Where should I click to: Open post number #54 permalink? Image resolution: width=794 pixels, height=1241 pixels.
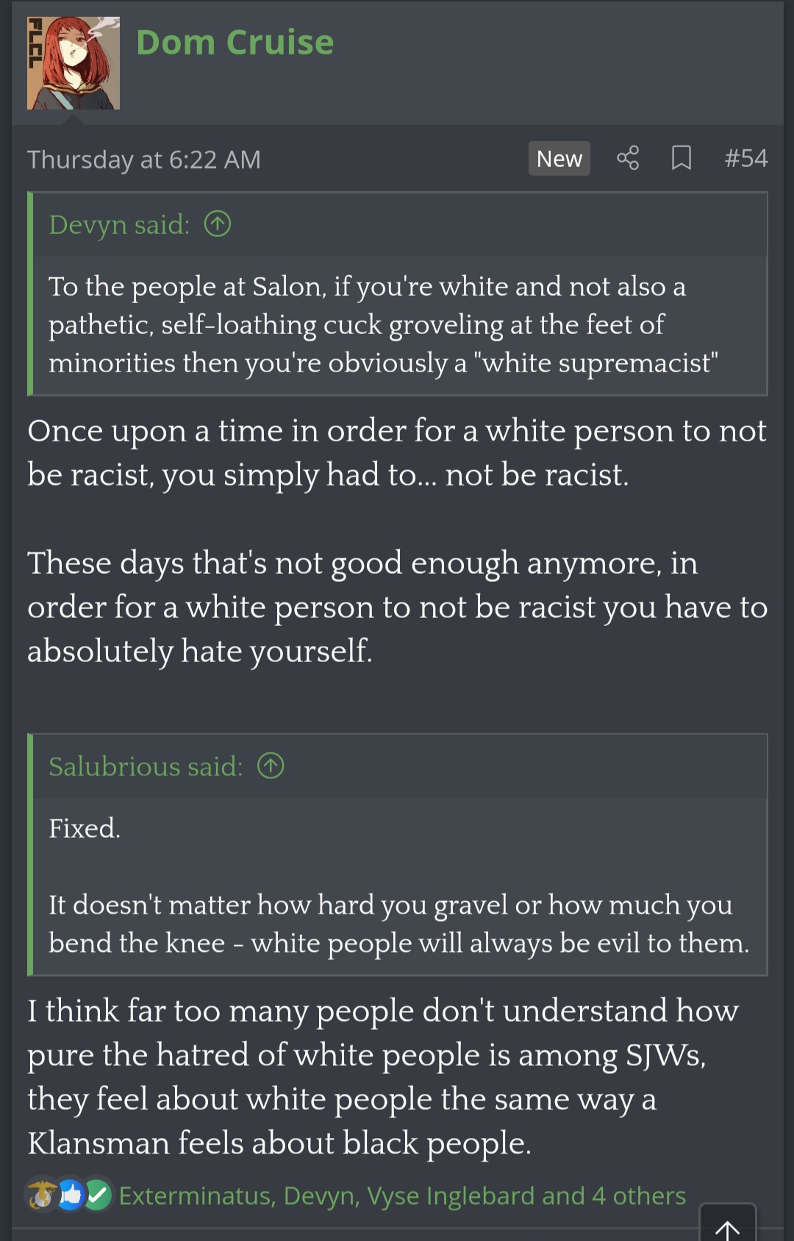tap(745, 158)
